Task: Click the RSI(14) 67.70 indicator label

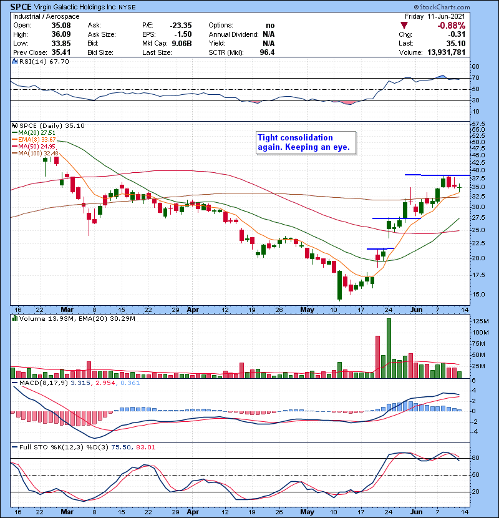Action: (44, 61)
